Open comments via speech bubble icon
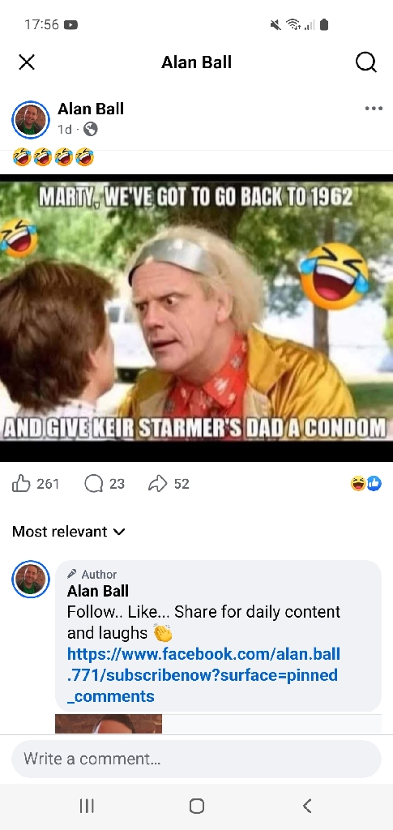 click(x=94, y=483)
